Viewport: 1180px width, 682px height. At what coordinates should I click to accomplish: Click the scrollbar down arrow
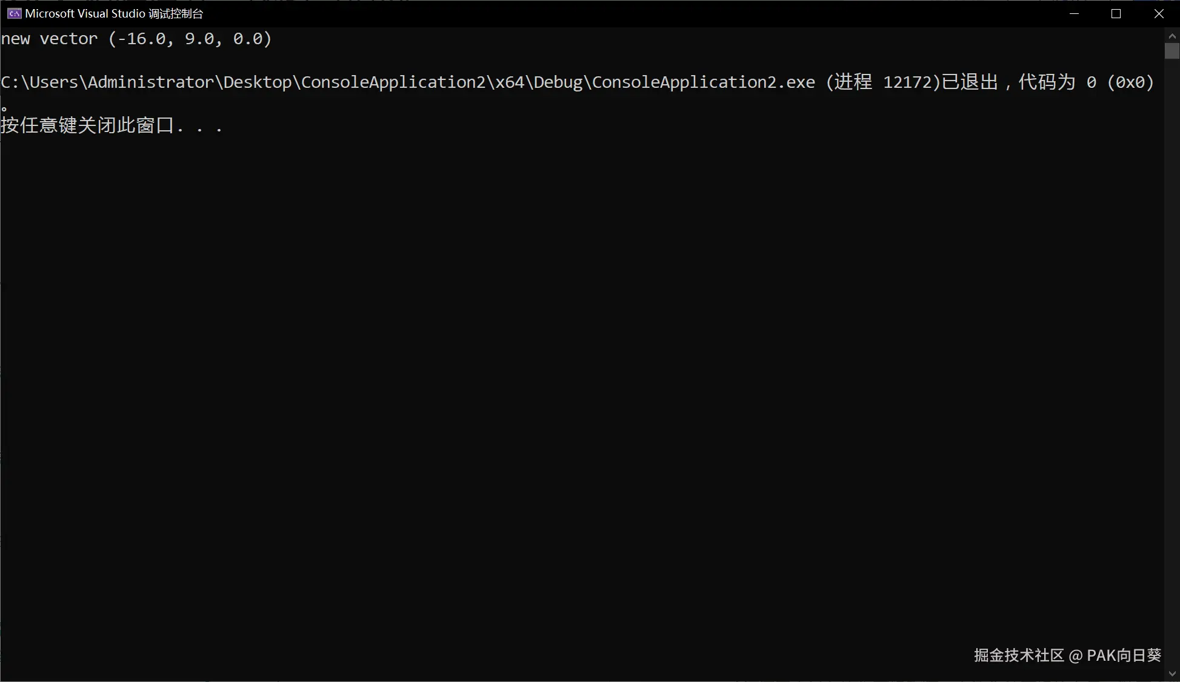tap(1172, 674)
